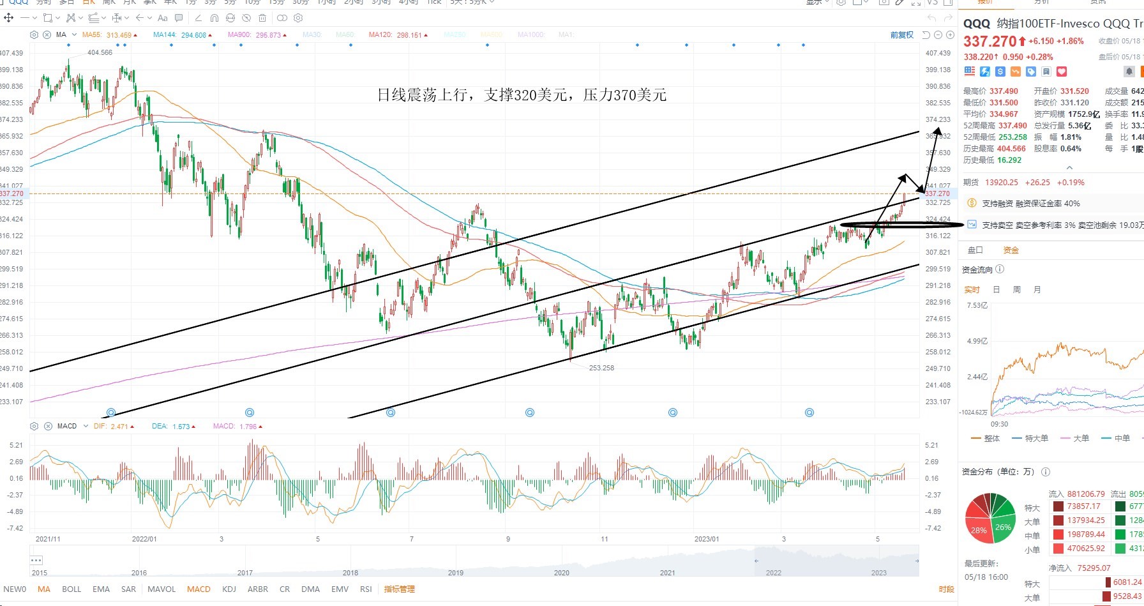This screenshot has width=1144, height=606.
Task: Toggle the MACD sub-indicator
Action: point(199,589)
